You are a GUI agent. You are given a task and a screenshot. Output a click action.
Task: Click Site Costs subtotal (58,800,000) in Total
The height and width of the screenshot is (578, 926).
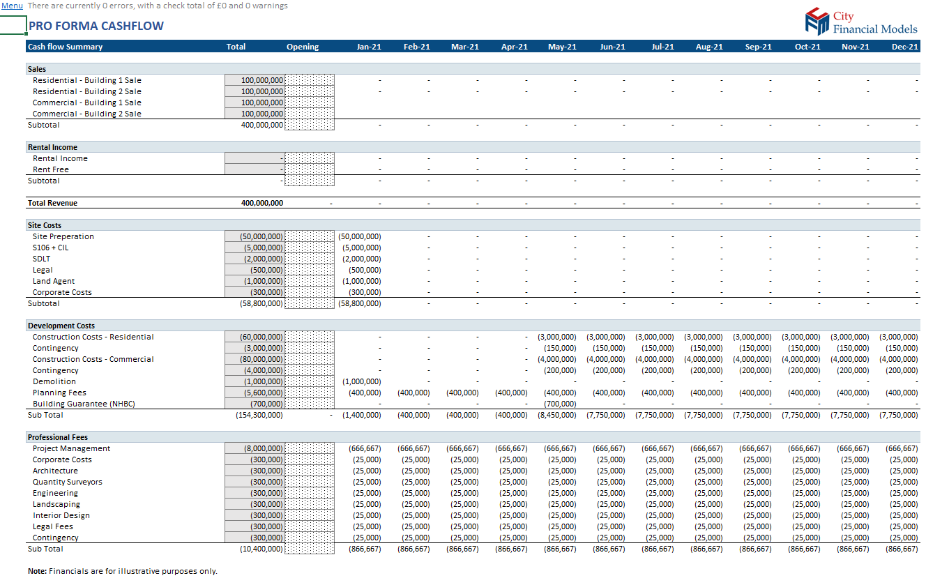coord(261,303)
